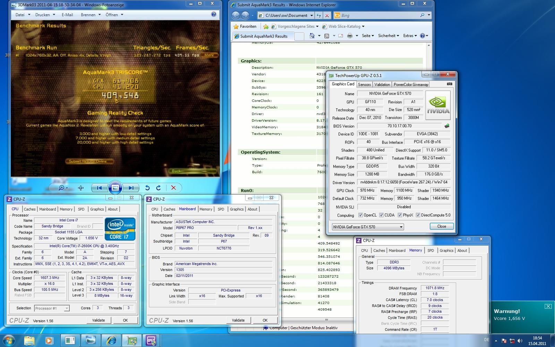Click Web Slice-Katalog favorites link

(343, 26)
